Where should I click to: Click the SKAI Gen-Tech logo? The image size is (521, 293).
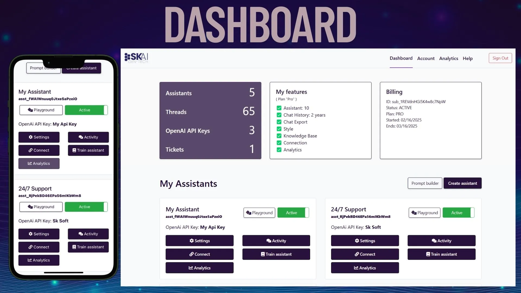click(x=136, y=58)
